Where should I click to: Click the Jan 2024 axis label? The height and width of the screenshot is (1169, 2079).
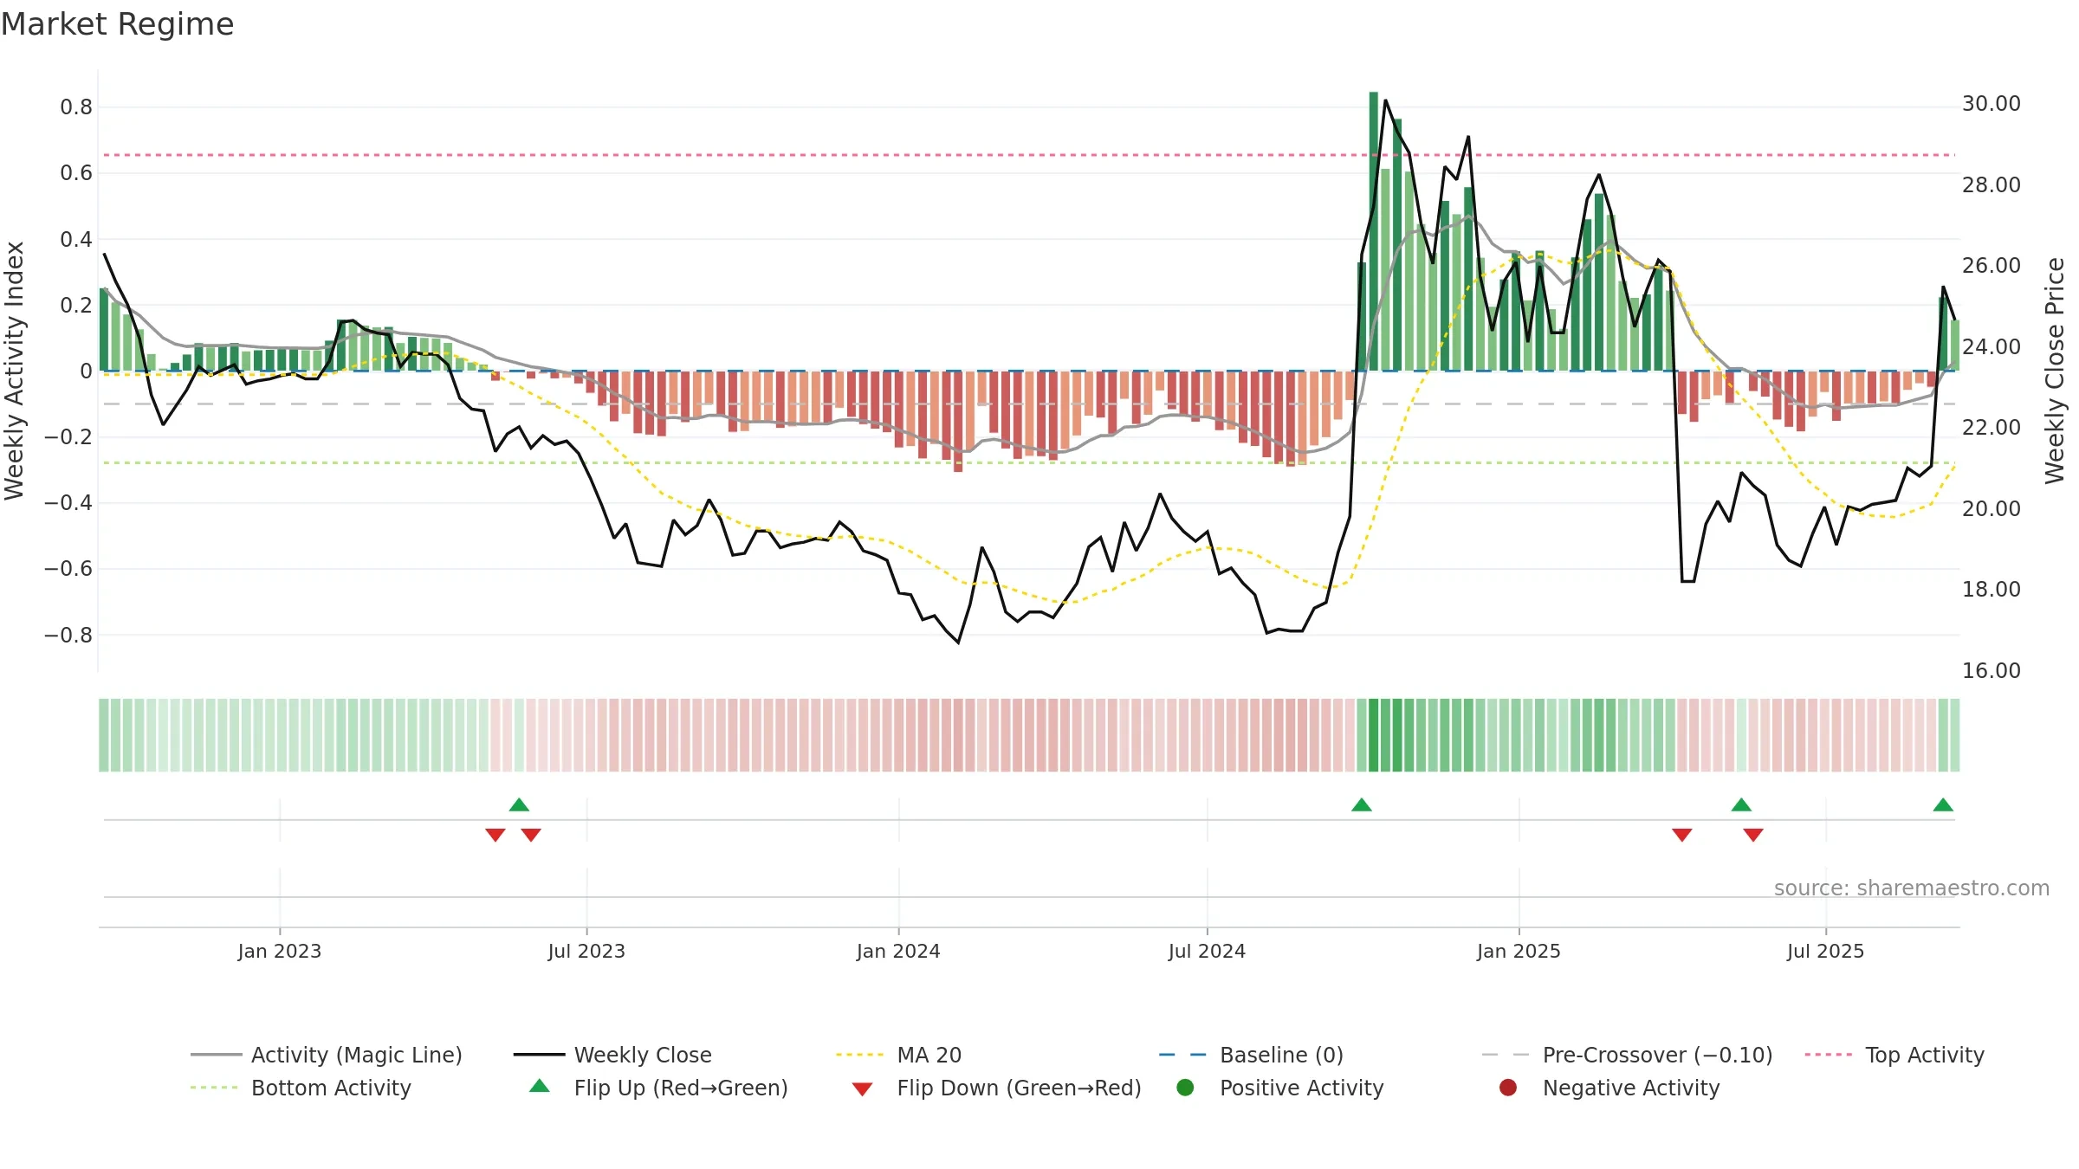click(x=898, y=951)
